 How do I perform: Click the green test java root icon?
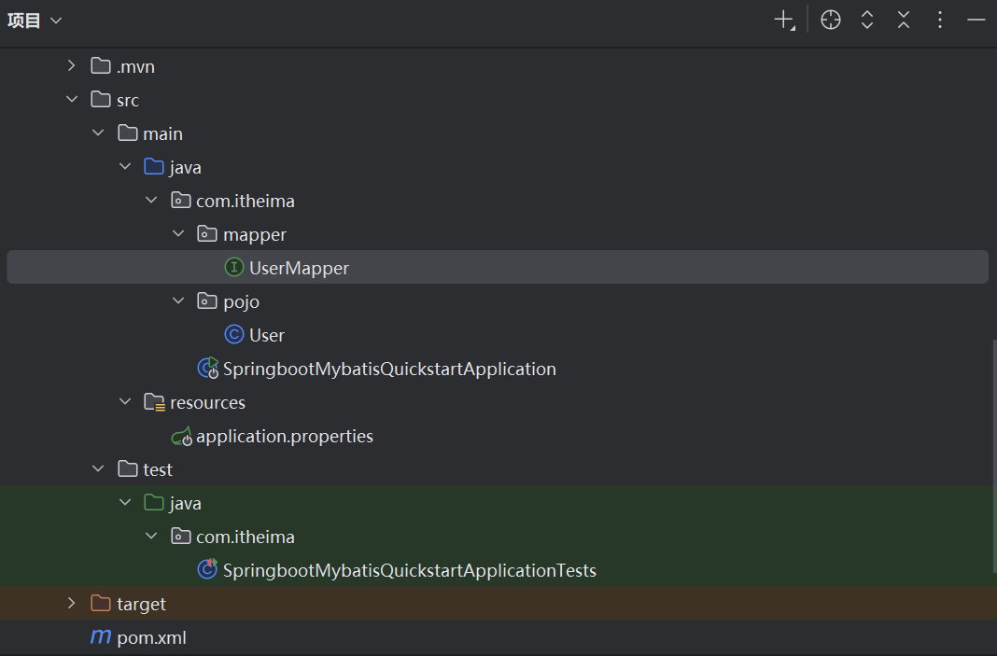[x=154, y=502]
